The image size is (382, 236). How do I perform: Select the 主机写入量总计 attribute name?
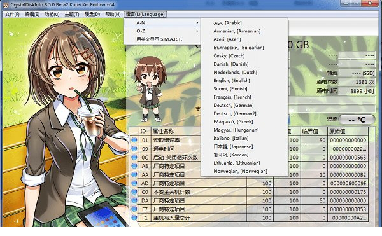pyautogui.click(x=171, y=218)
